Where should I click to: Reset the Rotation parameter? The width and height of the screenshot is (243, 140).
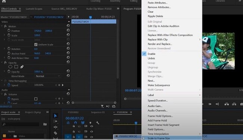68,48
